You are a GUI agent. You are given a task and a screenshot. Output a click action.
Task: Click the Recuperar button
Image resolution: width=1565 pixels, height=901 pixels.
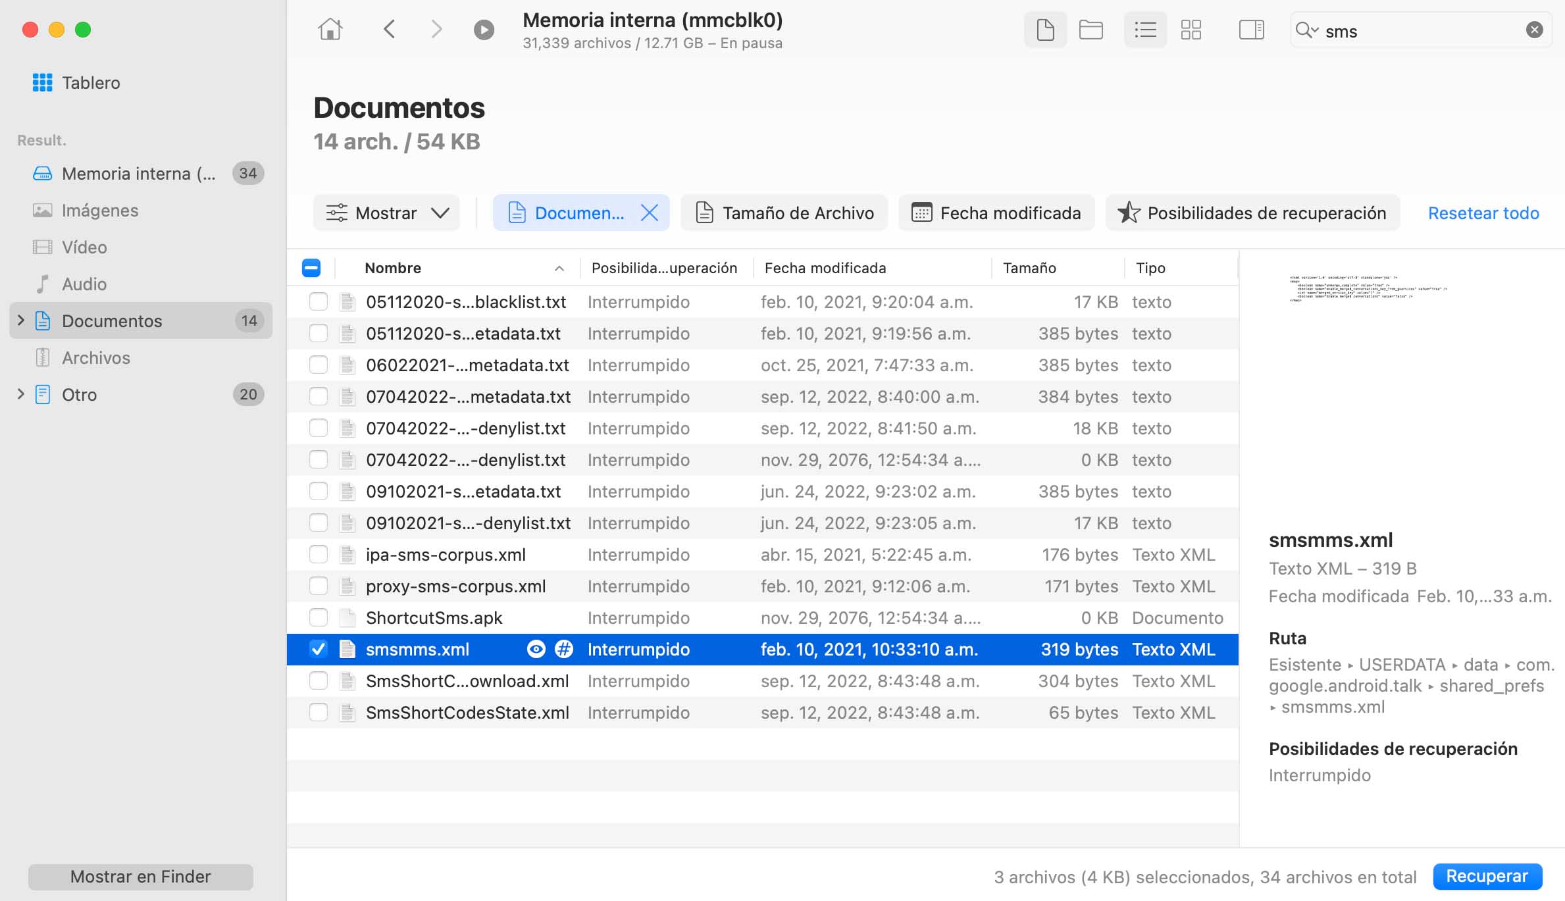(1487, 876)
